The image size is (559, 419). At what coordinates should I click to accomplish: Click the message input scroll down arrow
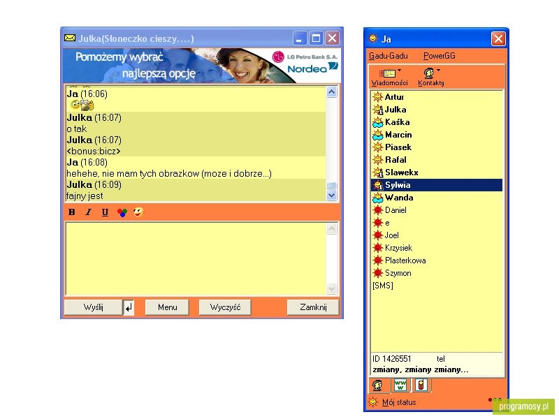pos(331,288)
